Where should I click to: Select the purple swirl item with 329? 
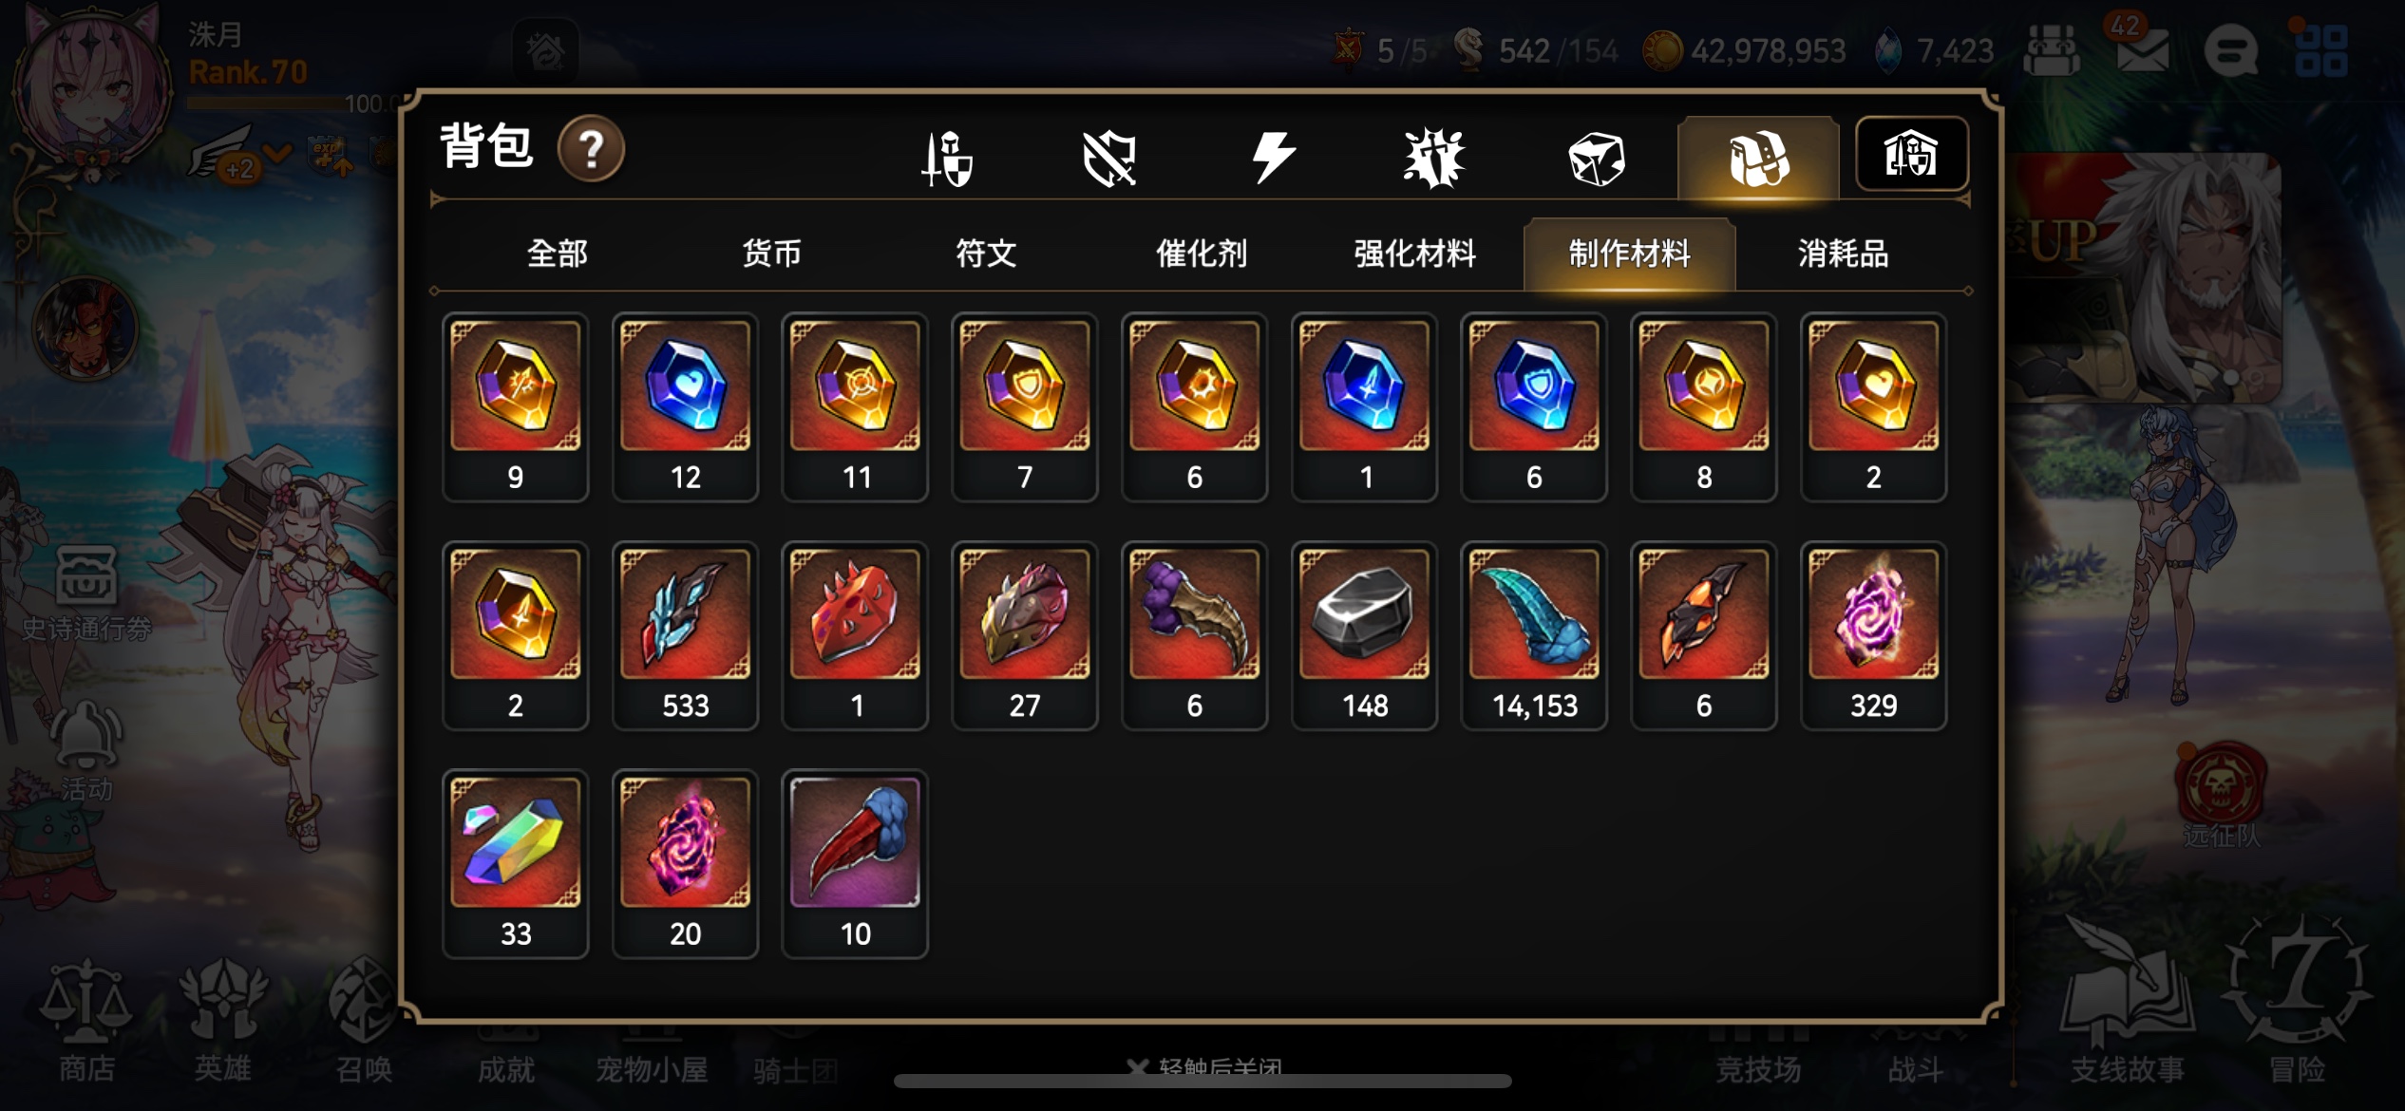coord(1873,636)
